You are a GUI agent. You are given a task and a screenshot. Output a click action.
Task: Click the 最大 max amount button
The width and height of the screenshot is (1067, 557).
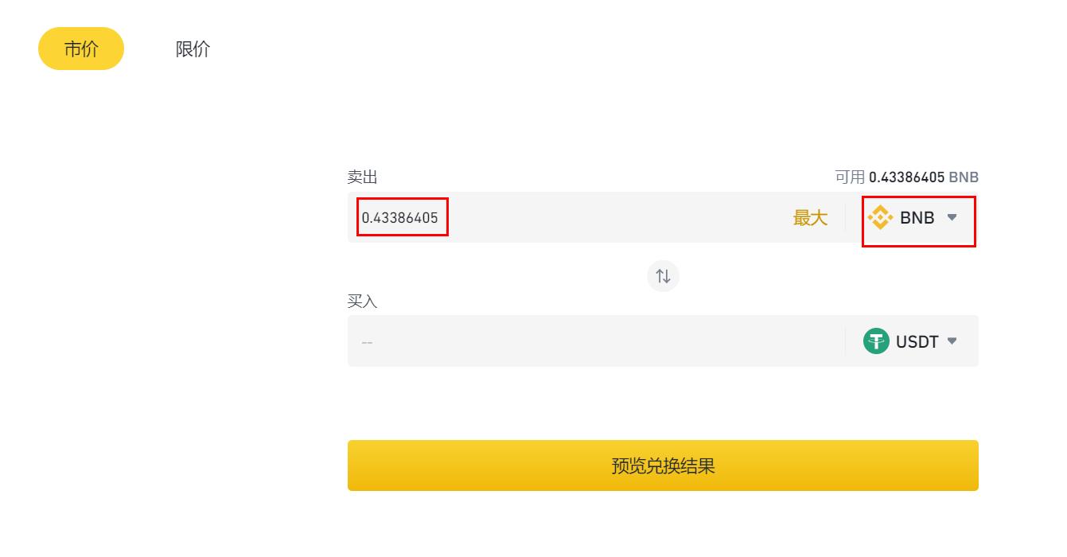(x=810, y=217)
